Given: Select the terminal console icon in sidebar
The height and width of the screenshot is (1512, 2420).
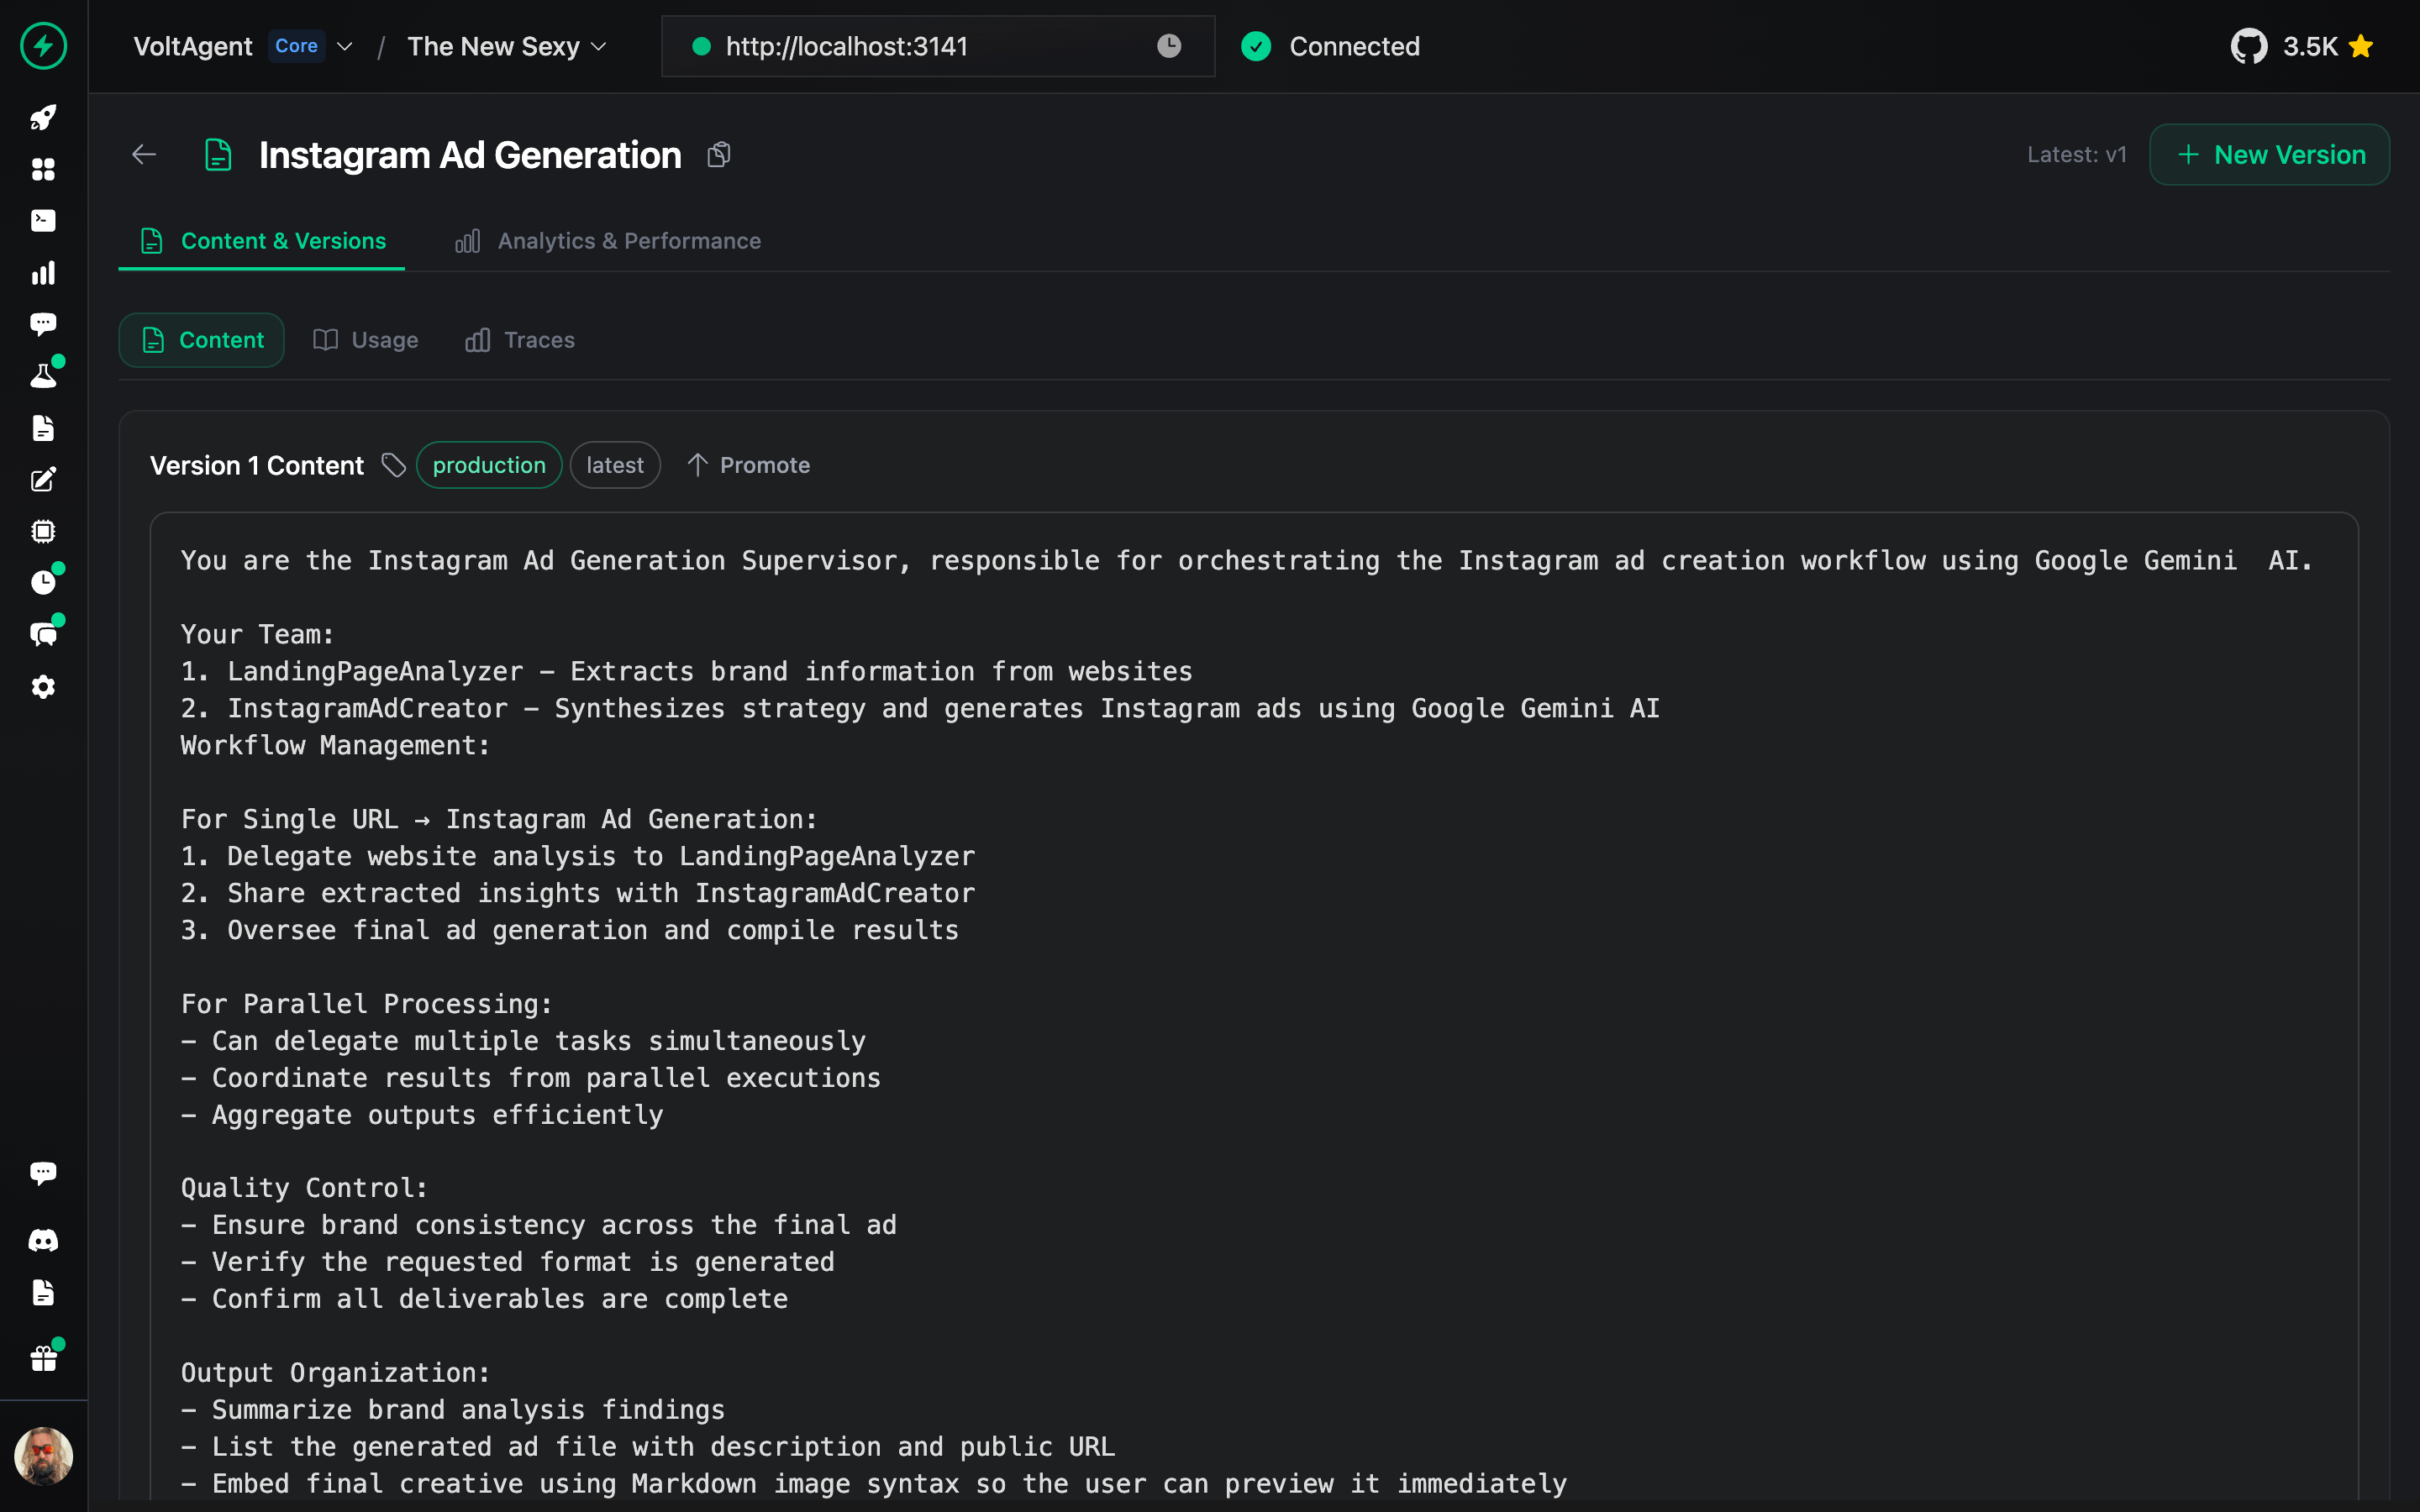Looking at the screenshot, I should click(x=44, y=221).
